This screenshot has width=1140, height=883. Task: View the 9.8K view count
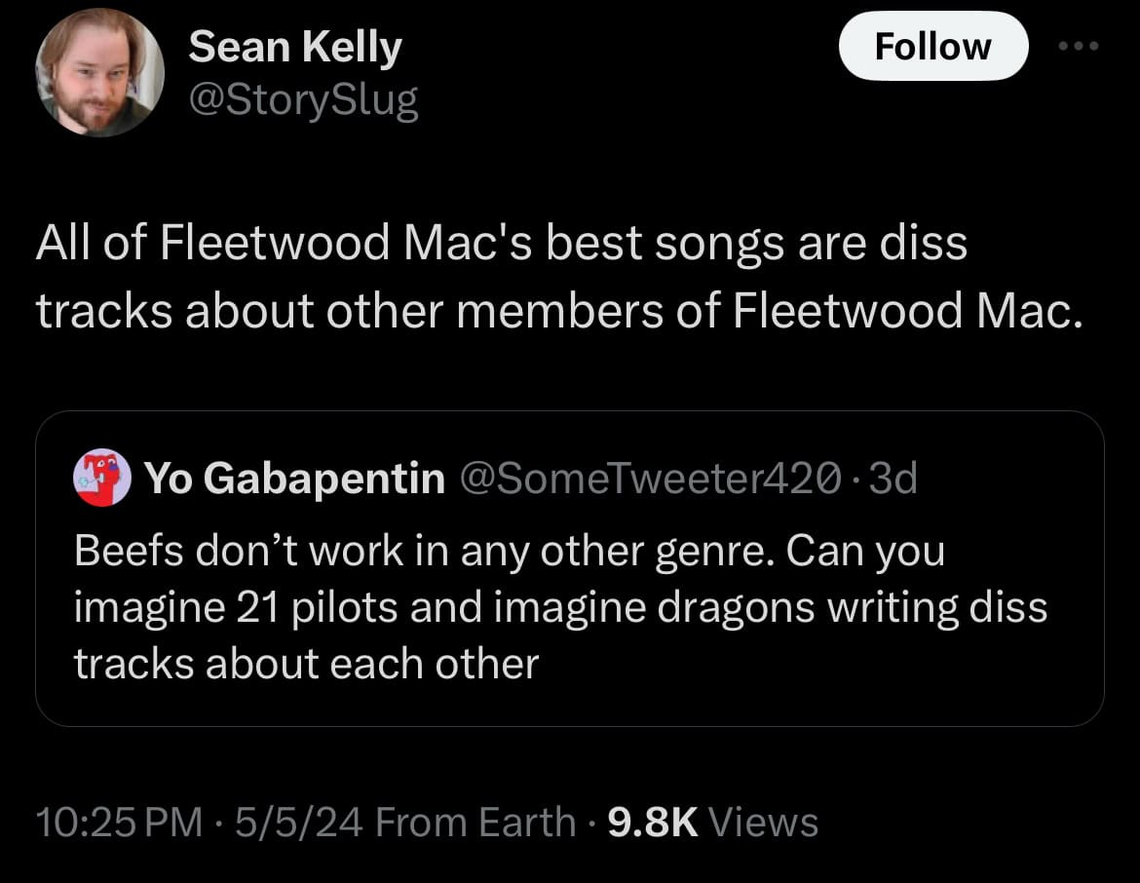pos(652,822)
